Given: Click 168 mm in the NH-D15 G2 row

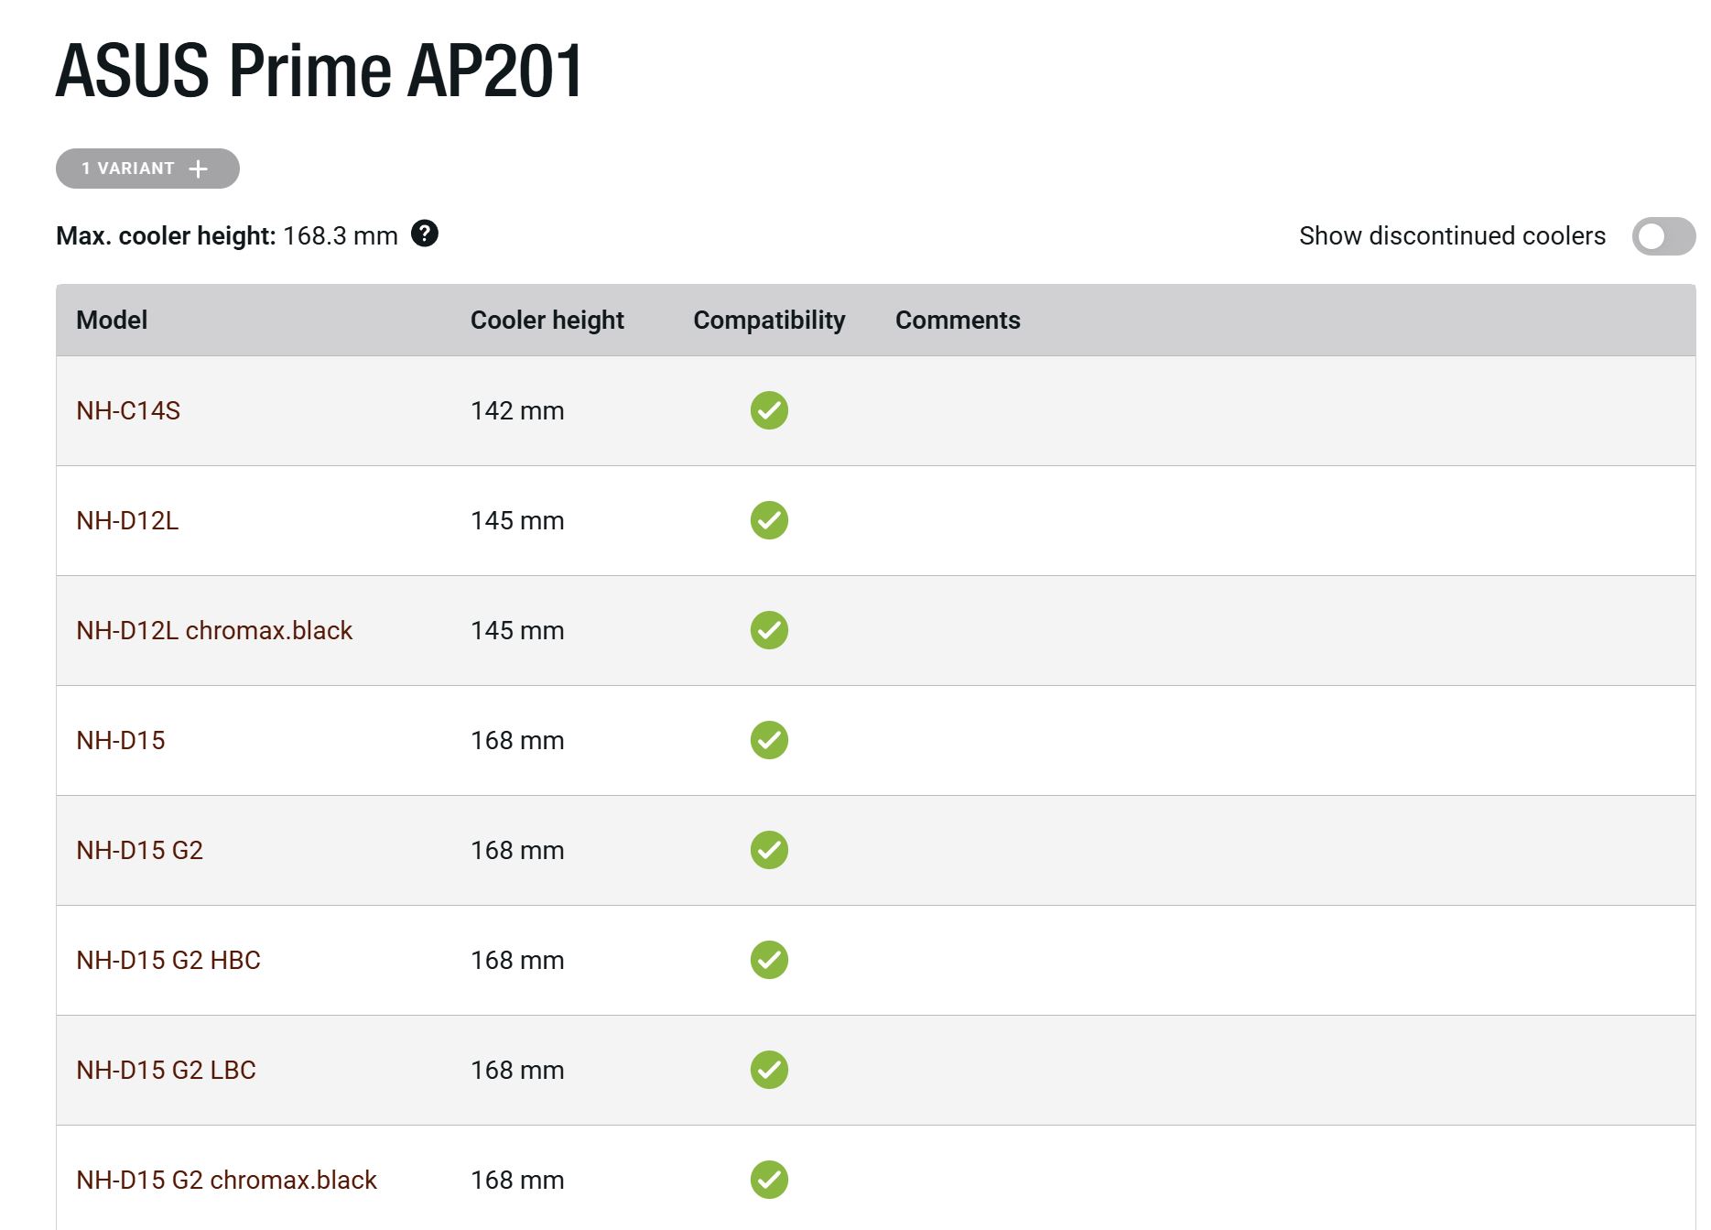Looking at the screenshot, I should pyautogui.click(x=517, y=850).
